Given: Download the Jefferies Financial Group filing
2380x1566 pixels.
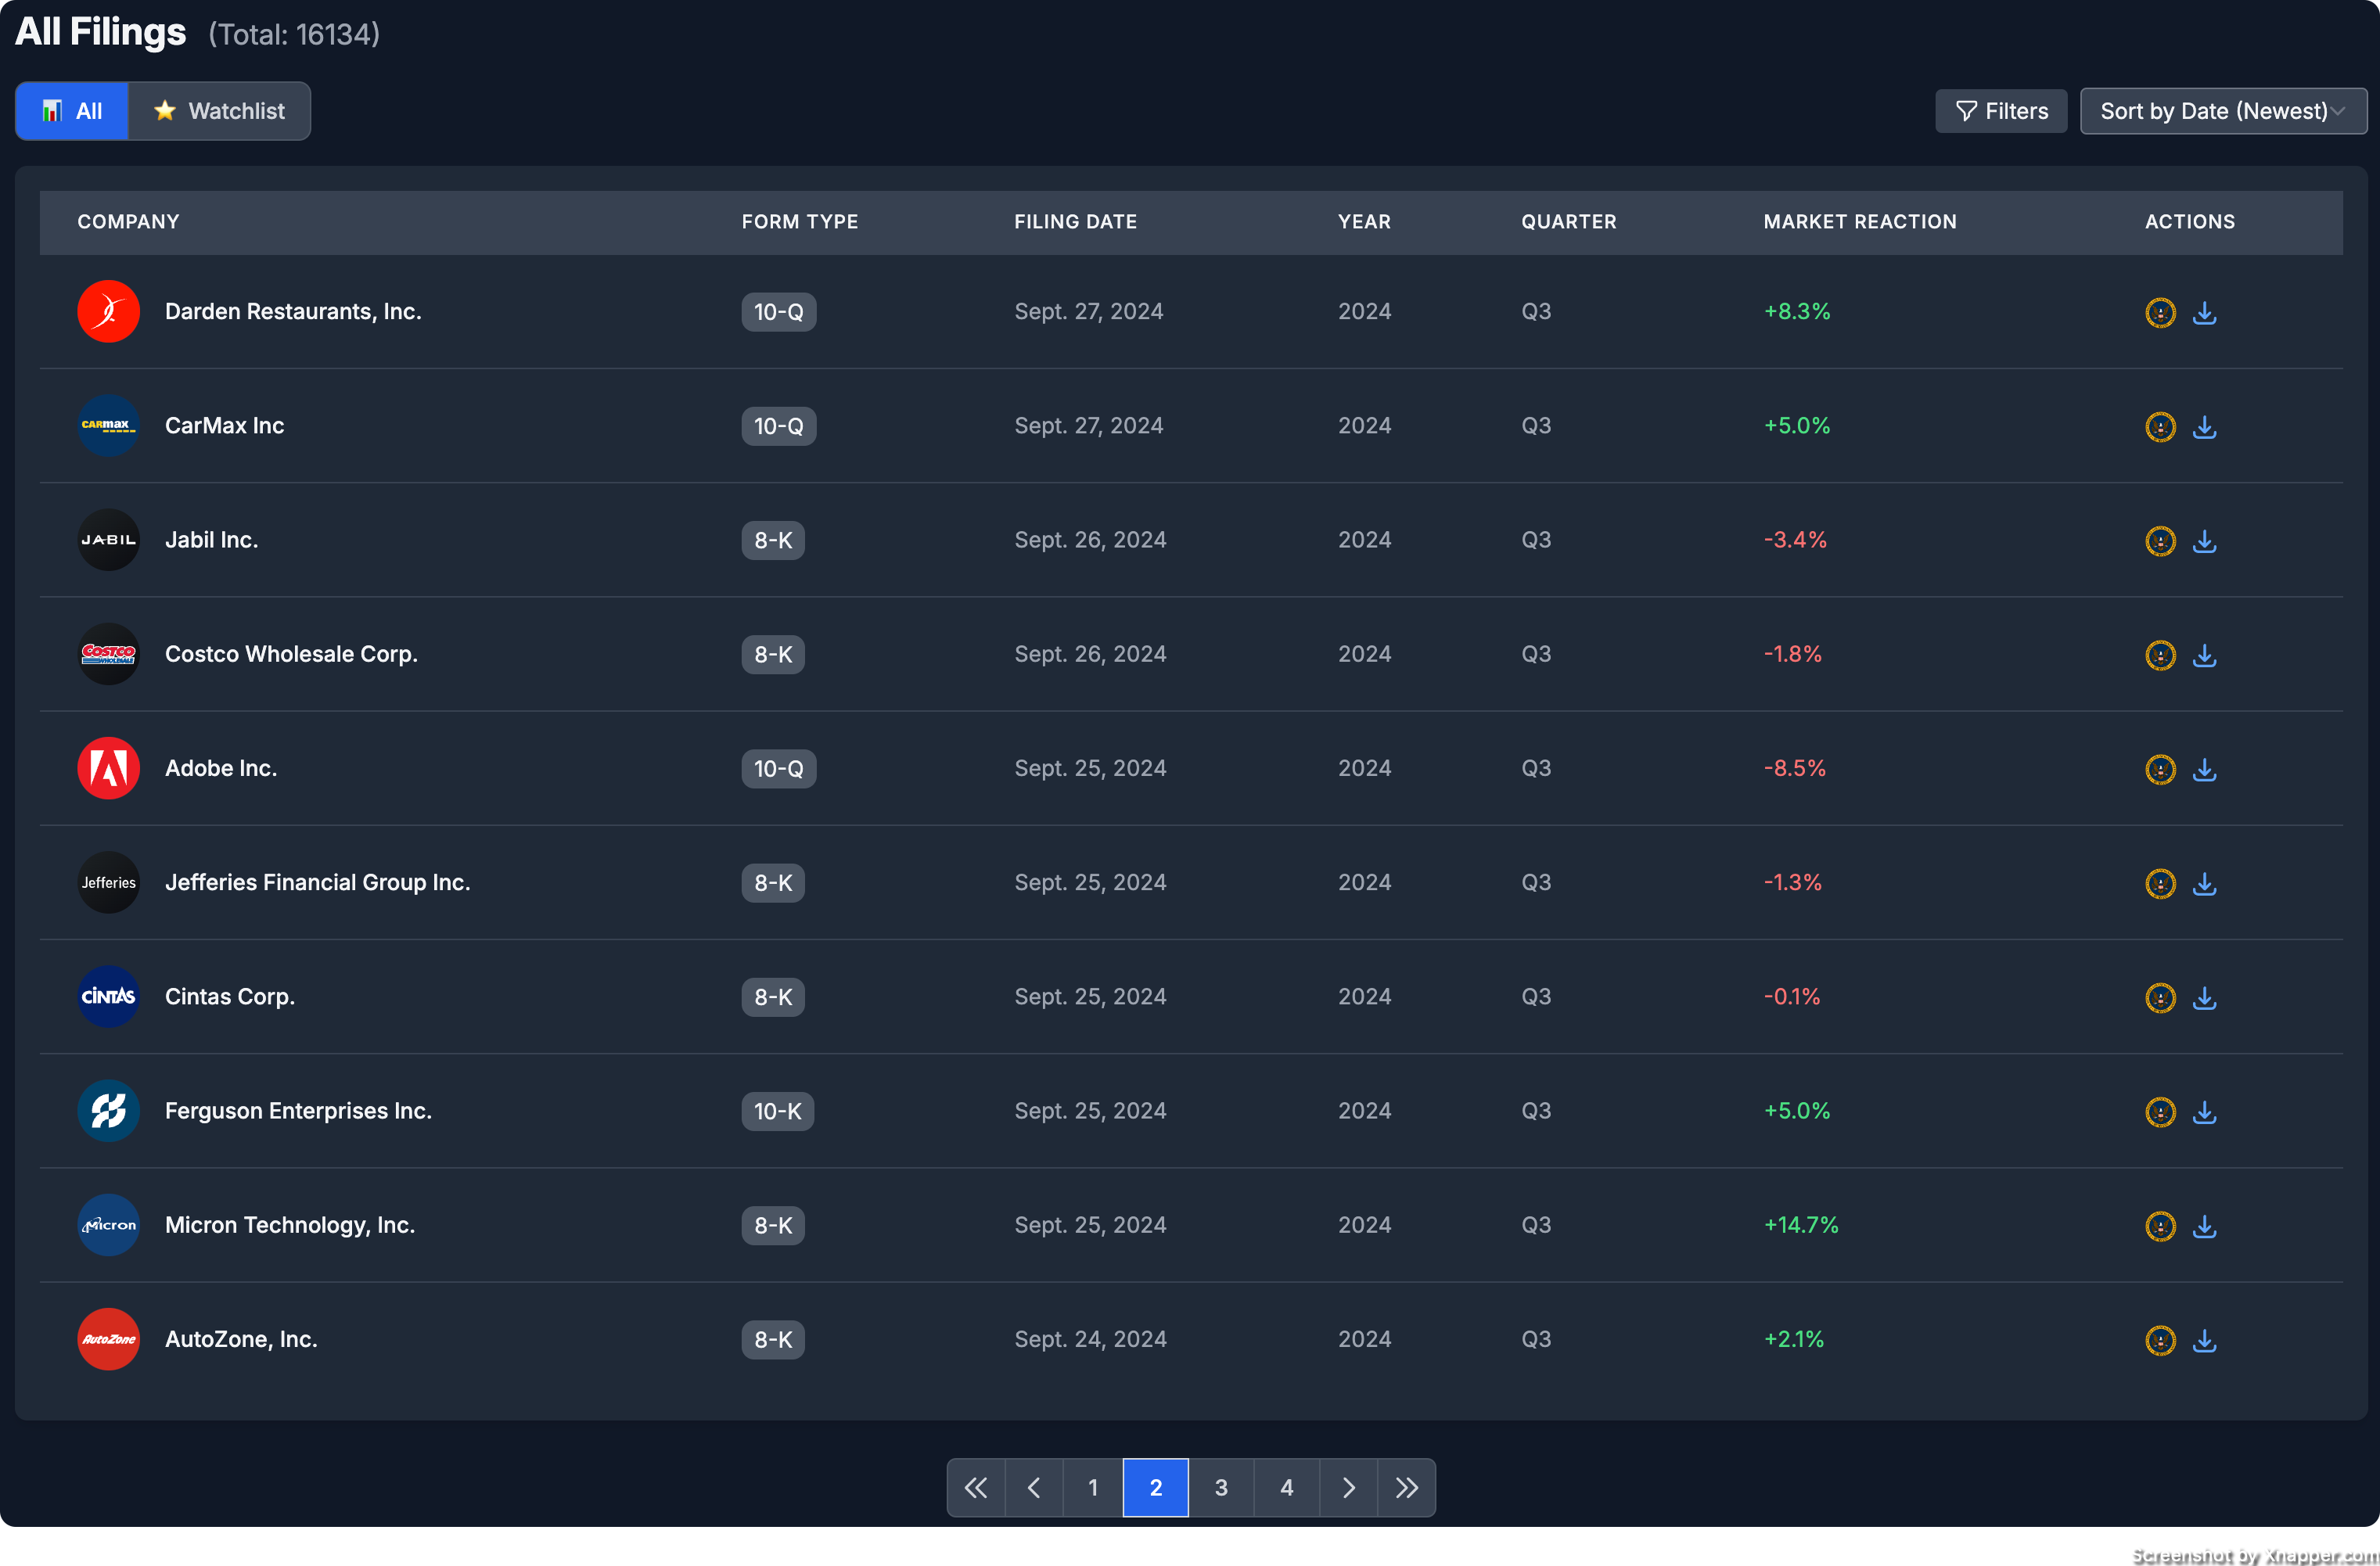Looking at the screenshot, I should click(2204, 883).
